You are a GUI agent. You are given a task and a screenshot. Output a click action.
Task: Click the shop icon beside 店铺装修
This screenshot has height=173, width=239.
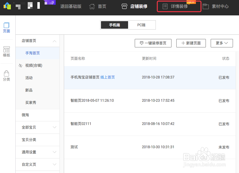coord(124,6)
